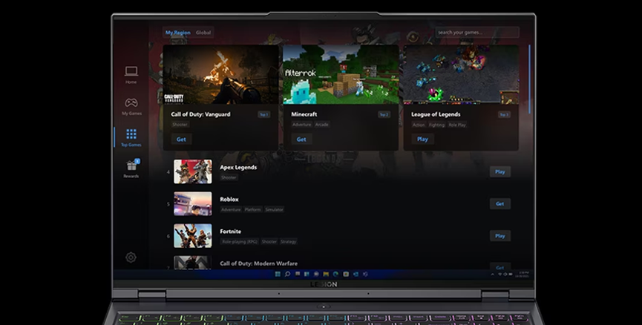Click the Shooter tag under Fortnite
The width and height of the screenshot is (642, 325).
(x=269, y=241)
